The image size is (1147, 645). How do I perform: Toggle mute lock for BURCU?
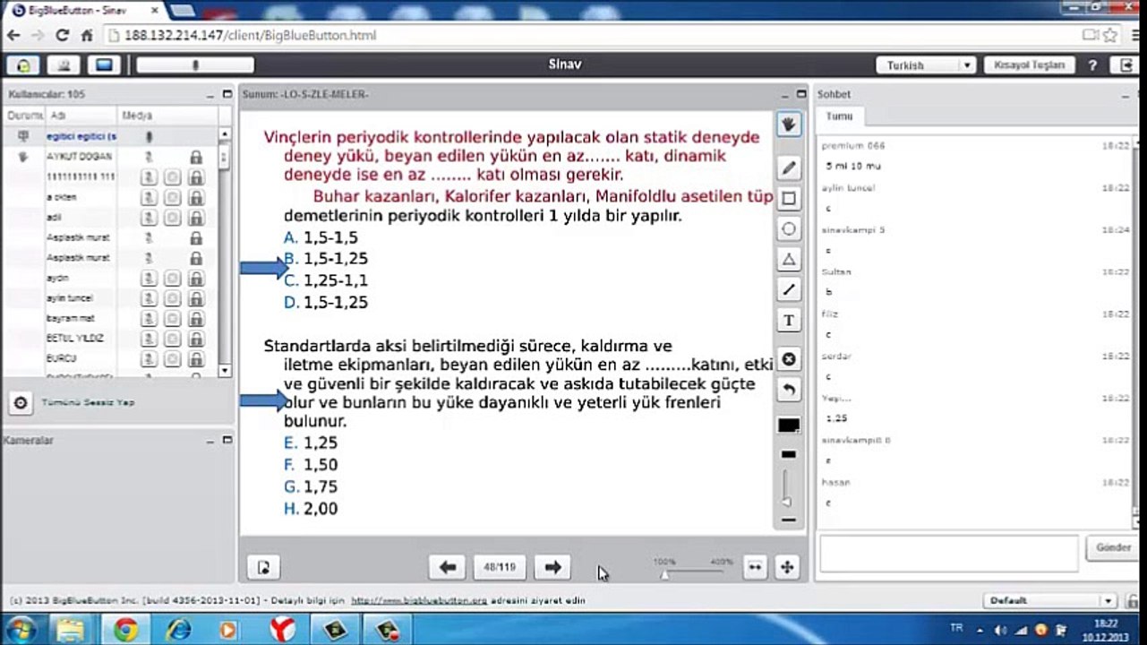[x=195, y=358]
